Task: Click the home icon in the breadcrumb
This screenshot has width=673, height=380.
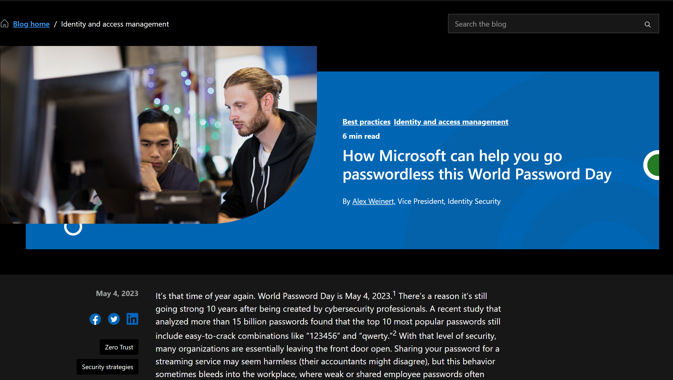Action: point(5,24)
